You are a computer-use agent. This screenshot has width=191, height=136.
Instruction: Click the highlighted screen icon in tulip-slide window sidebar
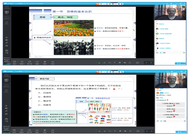[7, 12]
